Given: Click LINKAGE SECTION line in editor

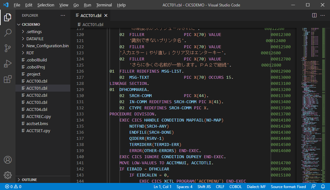Looking at the screenshot, I should (x=129, y=84).
